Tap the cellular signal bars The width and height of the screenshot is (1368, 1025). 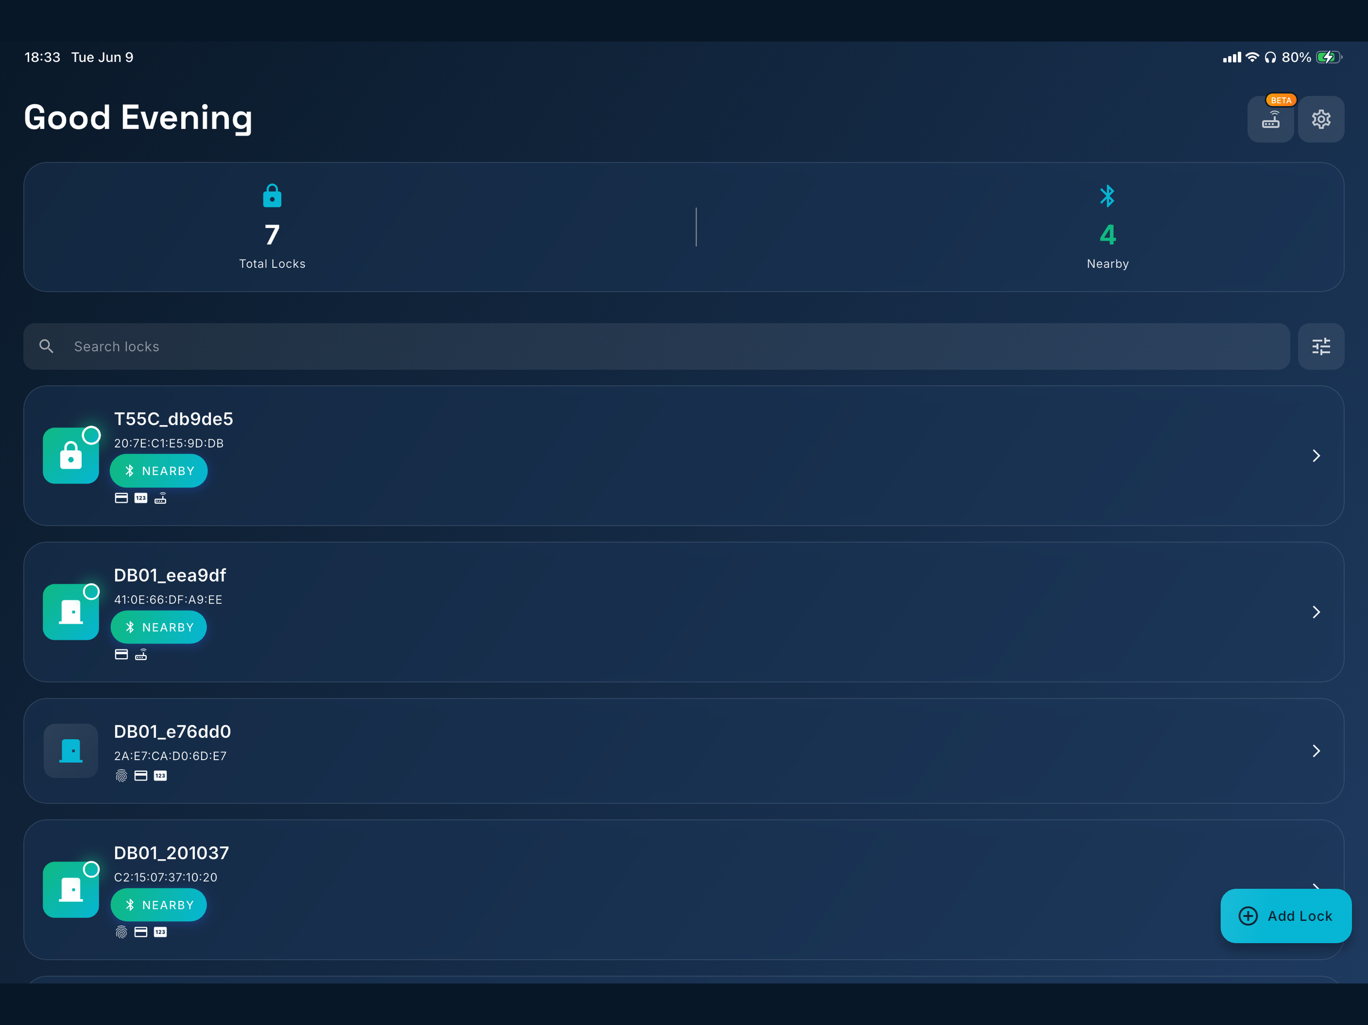click(x=1232, y=58)
